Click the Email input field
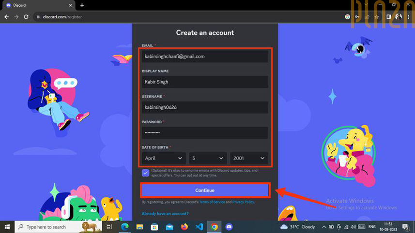 point(205,56)
